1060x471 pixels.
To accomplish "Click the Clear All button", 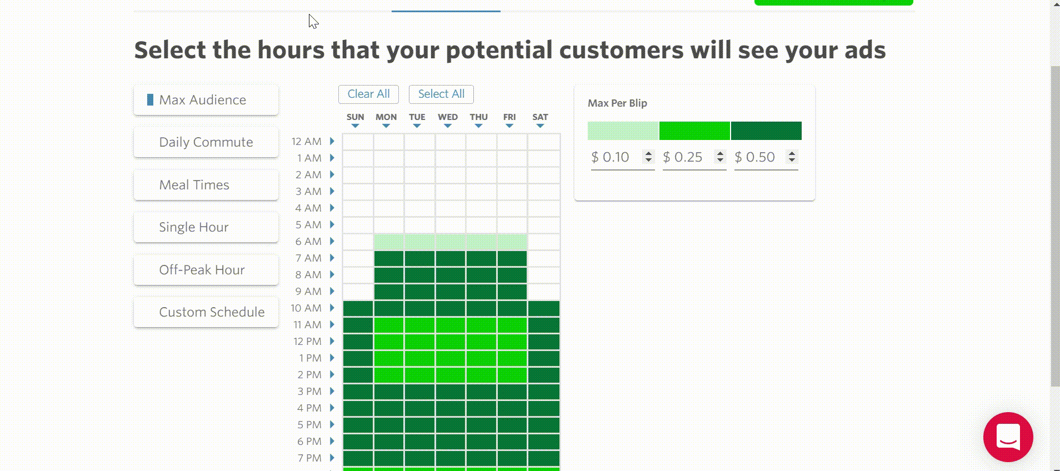I will click(x=368, y=94).
